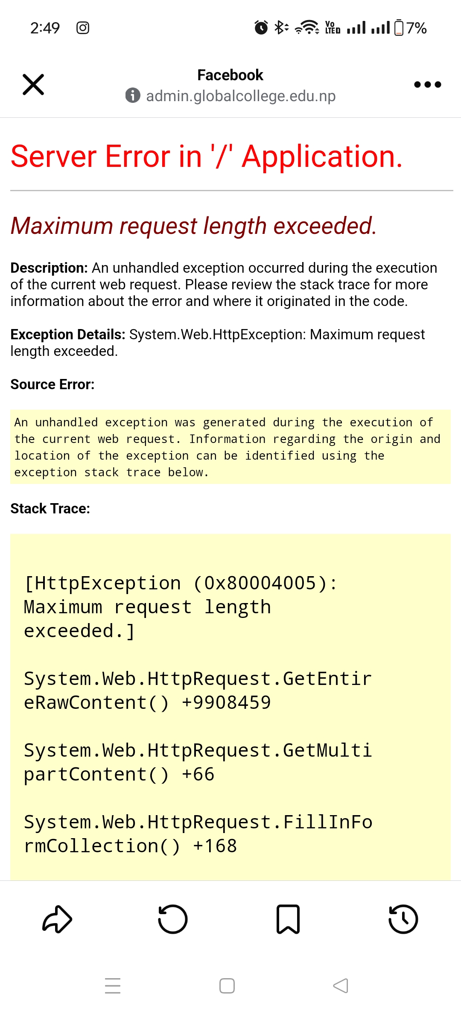Viewport: 461px width, 1014px height.
Task: Tap the admin.globalcollege.edu.np address text
Action: coord(241,96)
